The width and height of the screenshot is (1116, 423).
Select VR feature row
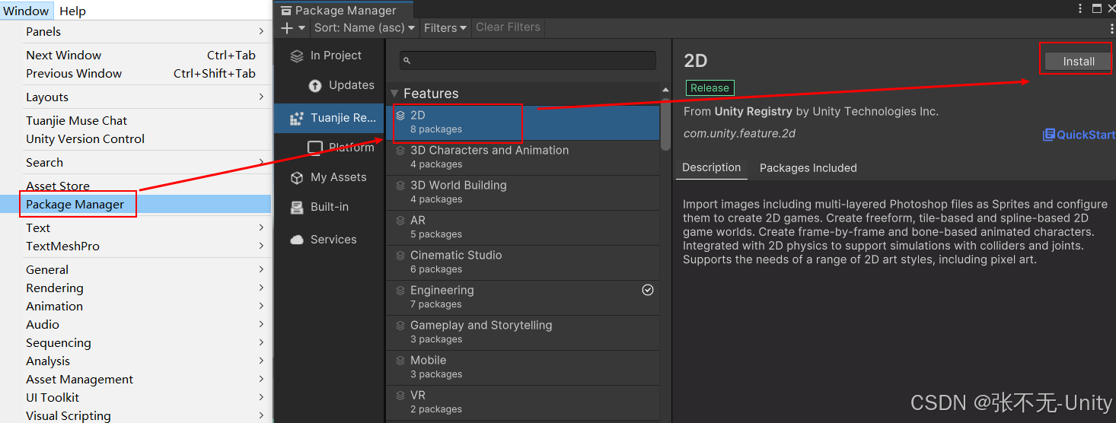pos(523,402)
